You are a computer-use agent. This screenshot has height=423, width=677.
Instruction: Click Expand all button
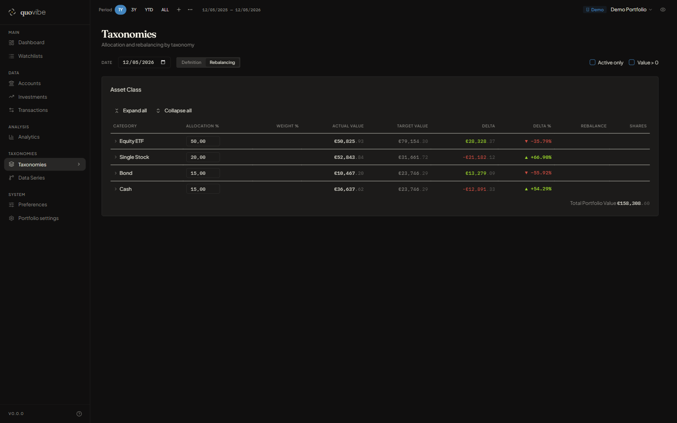[131, 110]
